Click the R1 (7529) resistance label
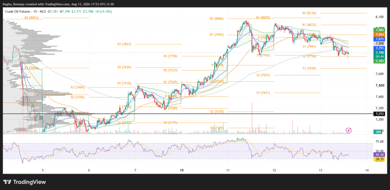 tap(171, 82)
